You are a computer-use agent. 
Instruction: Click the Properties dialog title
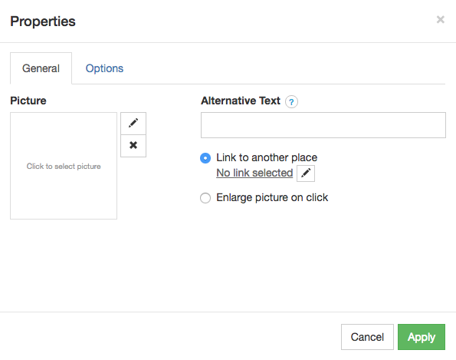coord(43,21)
